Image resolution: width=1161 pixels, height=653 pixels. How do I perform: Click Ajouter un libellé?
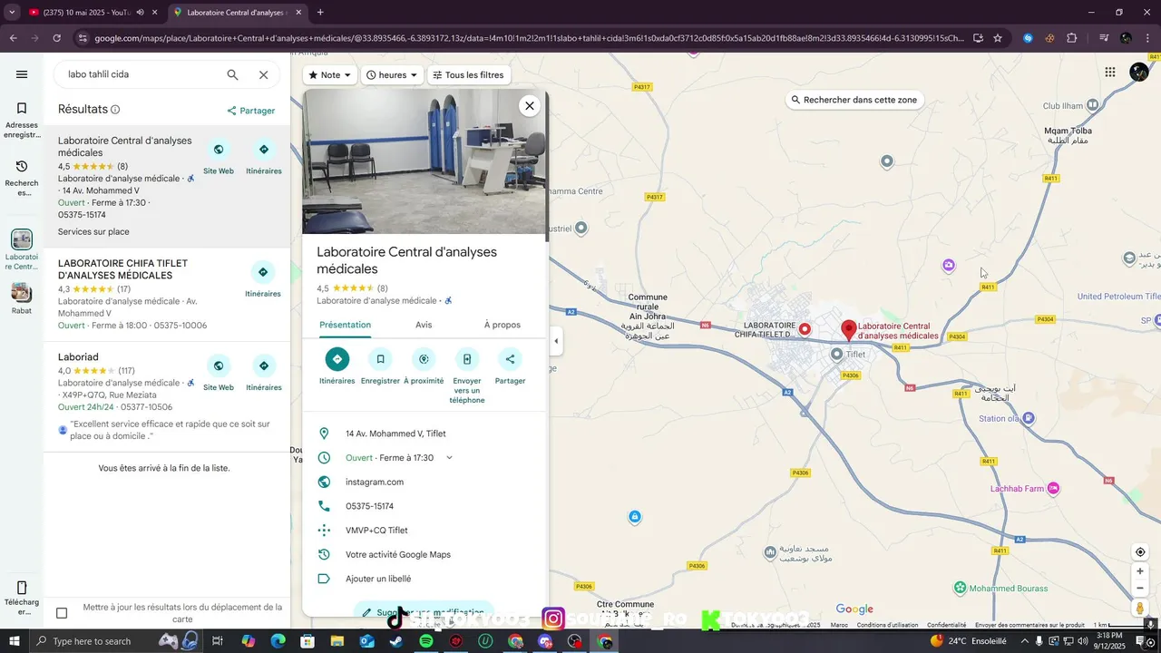(378, 579)
